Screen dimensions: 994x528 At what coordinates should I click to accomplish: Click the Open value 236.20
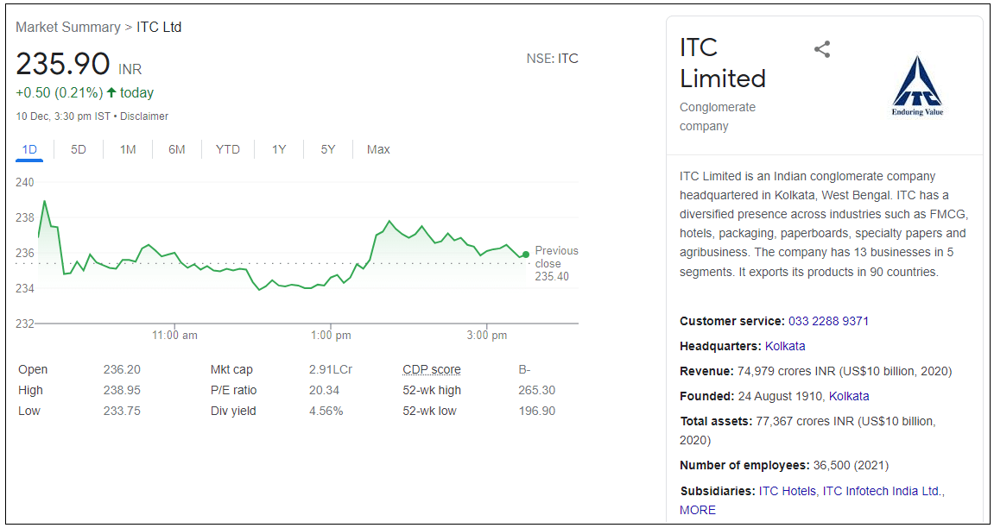click(122, 370)
